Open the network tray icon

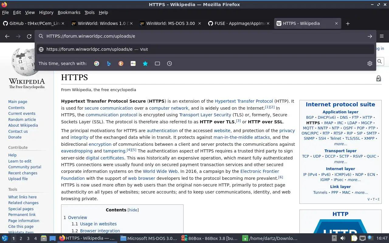[x=362, y=238]
